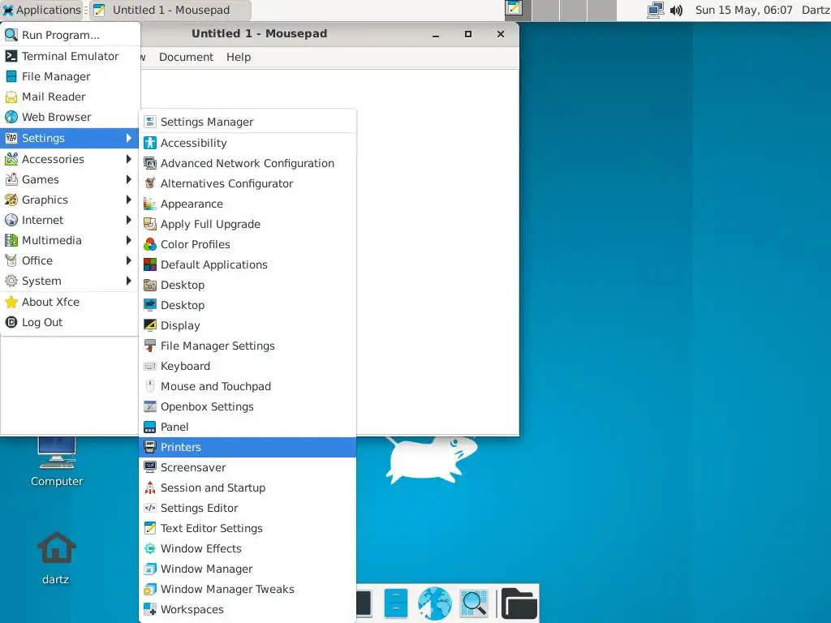Viewport: 831px width, 623px height.
Task: Collapse the highlighted Settings submenu entry
Action: pyautogui.click(x=70, y=138)
